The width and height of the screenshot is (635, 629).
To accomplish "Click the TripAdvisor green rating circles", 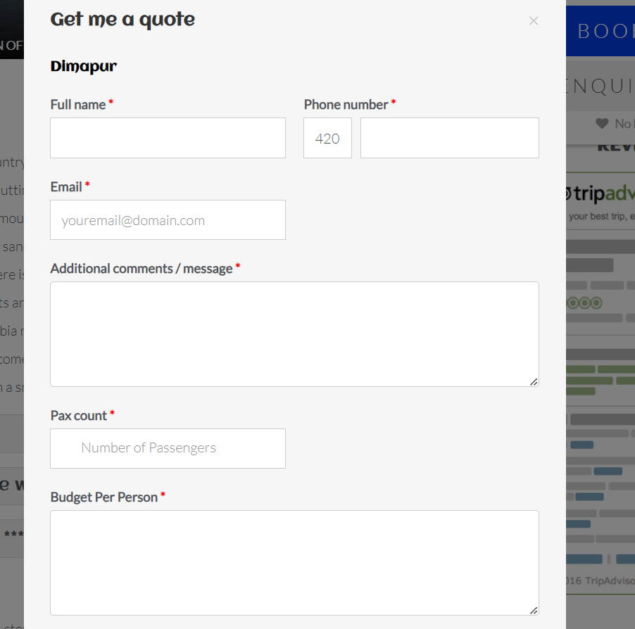I will (x=585, y=303).
